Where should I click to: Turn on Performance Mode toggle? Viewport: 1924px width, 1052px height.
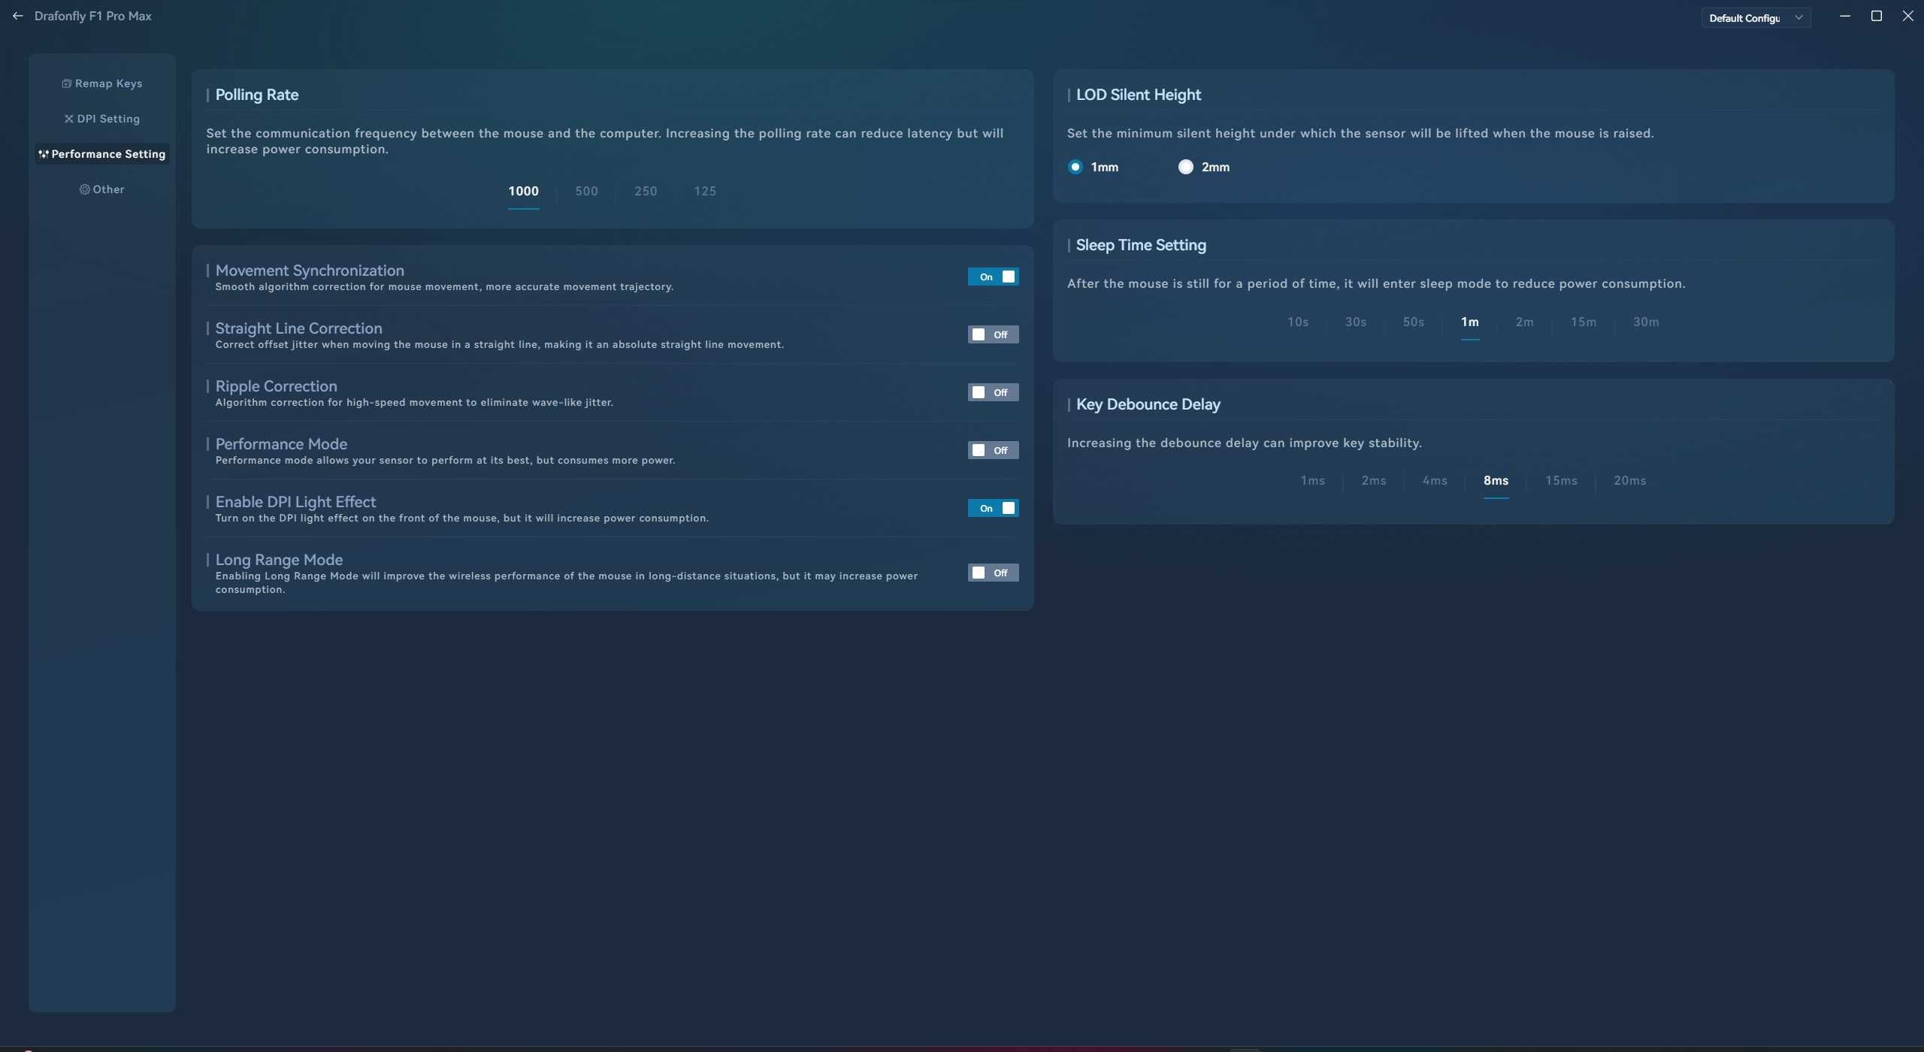coord(994,450)
